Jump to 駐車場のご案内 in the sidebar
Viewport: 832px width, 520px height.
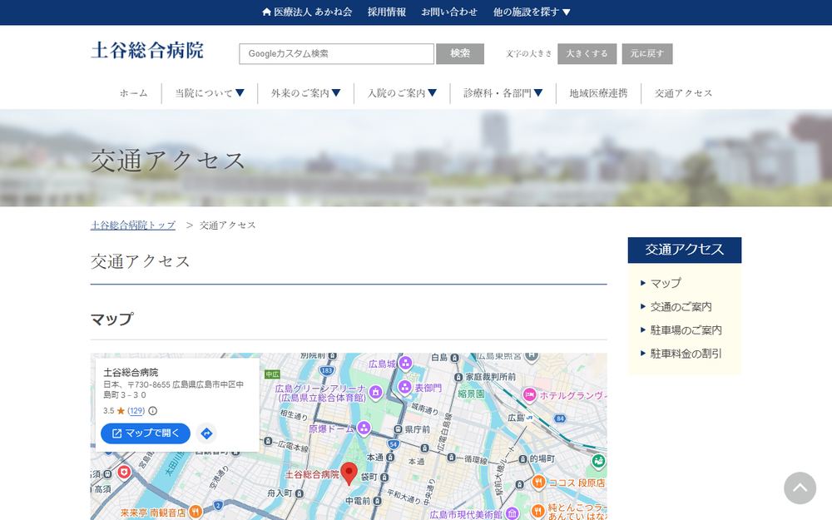(x=686, y=330)
